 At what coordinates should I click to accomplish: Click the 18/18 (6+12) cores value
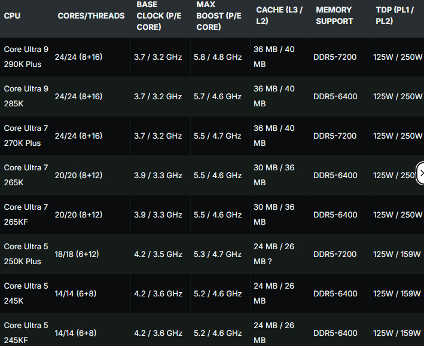click(77, 254)
